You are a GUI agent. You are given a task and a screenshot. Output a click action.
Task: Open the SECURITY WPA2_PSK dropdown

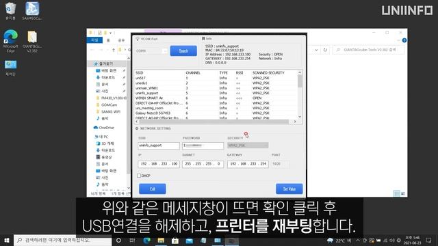(248, 146)
